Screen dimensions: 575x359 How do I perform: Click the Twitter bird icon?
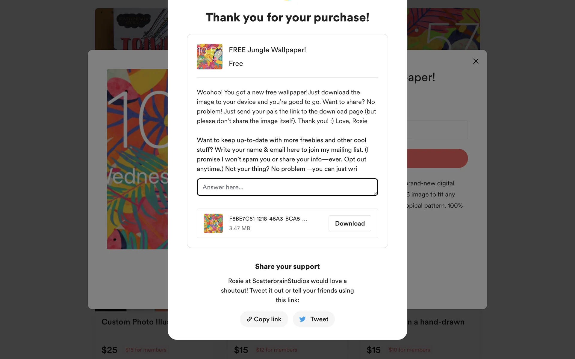302,319
